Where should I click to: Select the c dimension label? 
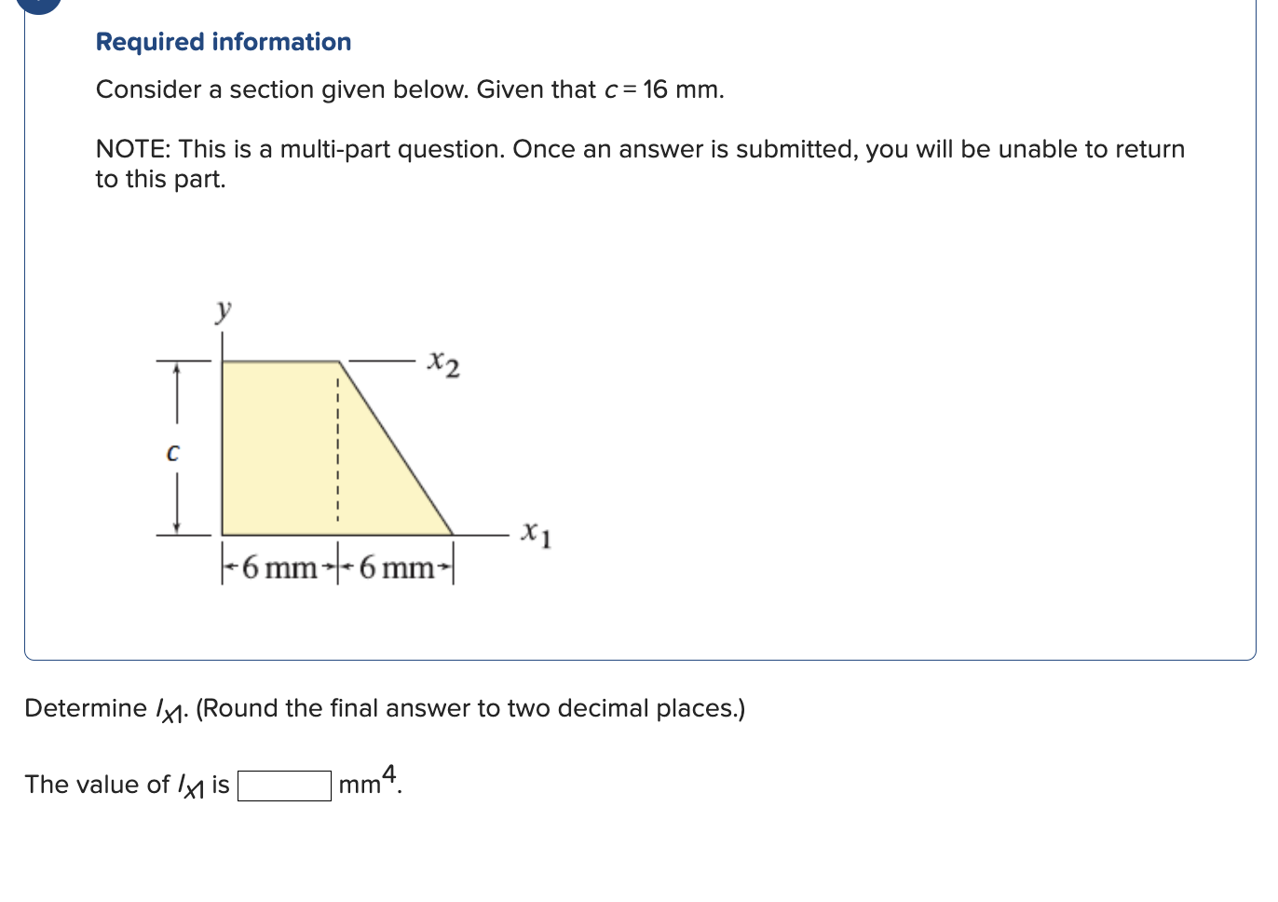coord(173,454)
